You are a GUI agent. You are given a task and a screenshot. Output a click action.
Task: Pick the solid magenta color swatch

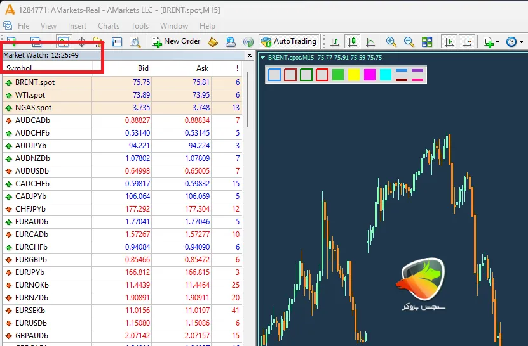[x=369, y=75]
